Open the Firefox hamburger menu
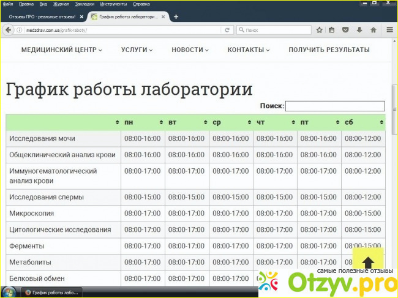The image size is (398, 298). 389,29
